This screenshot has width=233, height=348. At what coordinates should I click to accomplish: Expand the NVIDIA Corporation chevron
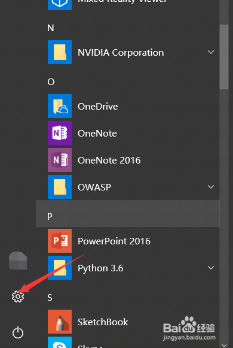click(211, 52)
